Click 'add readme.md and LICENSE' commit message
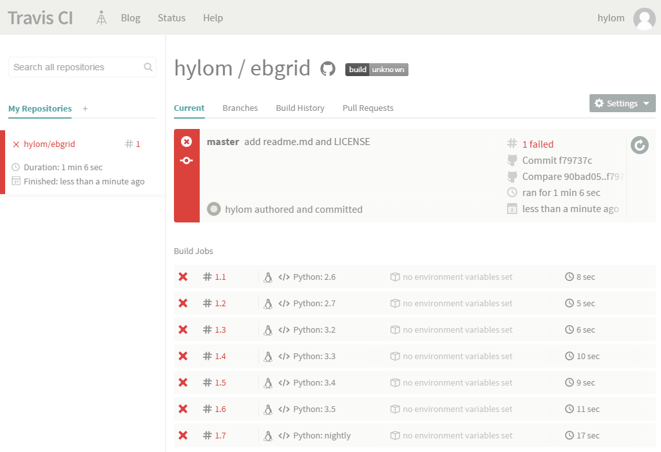This screenshot has height=452, width=661. pos(307,142)
